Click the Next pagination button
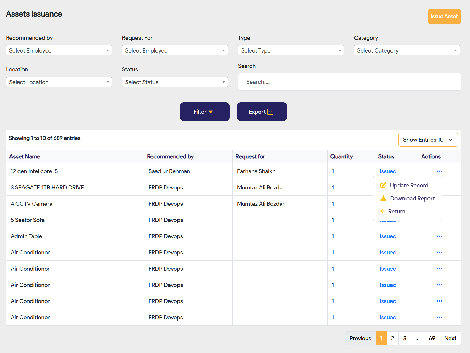This screenshot has height=353, width=470. (x=450, y=338)
